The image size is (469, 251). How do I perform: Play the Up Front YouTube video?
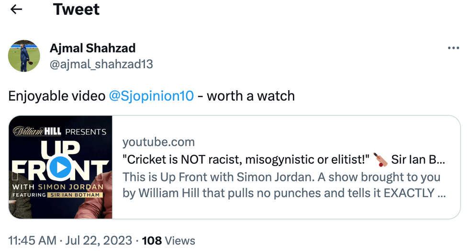pos(60,167)
